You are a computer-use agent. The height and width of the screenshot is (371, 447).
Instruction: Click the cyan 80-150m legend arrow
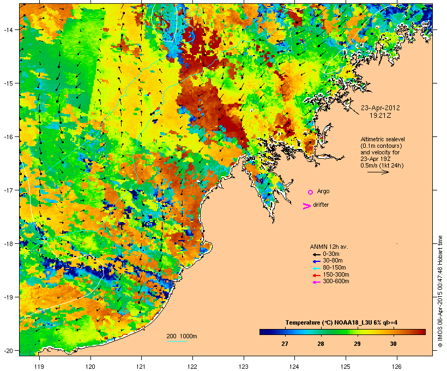point(316,268)
